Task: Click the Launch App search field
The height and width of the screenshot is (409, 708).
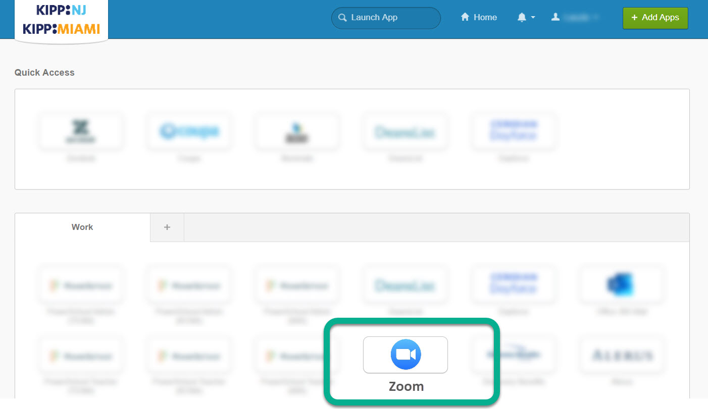Action: [386, 18]
